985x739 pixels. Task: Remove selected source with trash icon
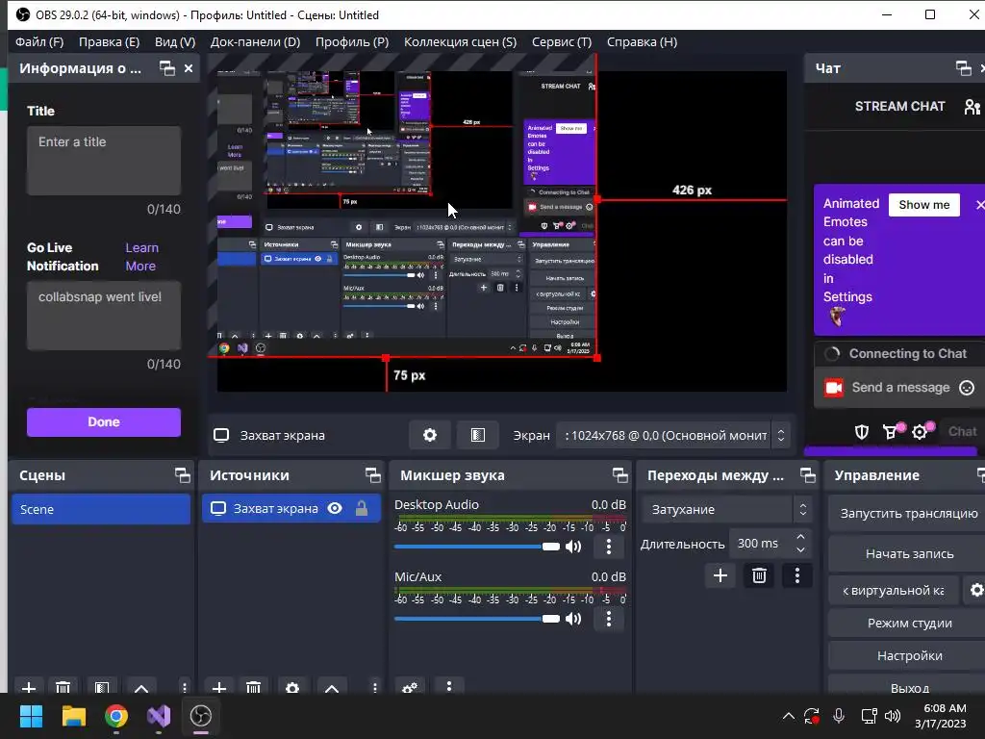tap(253, 687)
